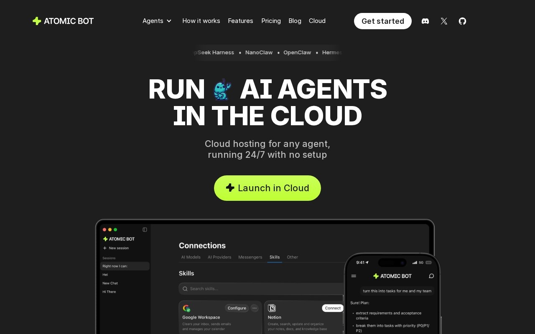
Task: Click the chevron arrow next to Agents
Action: tap(169, 21)
